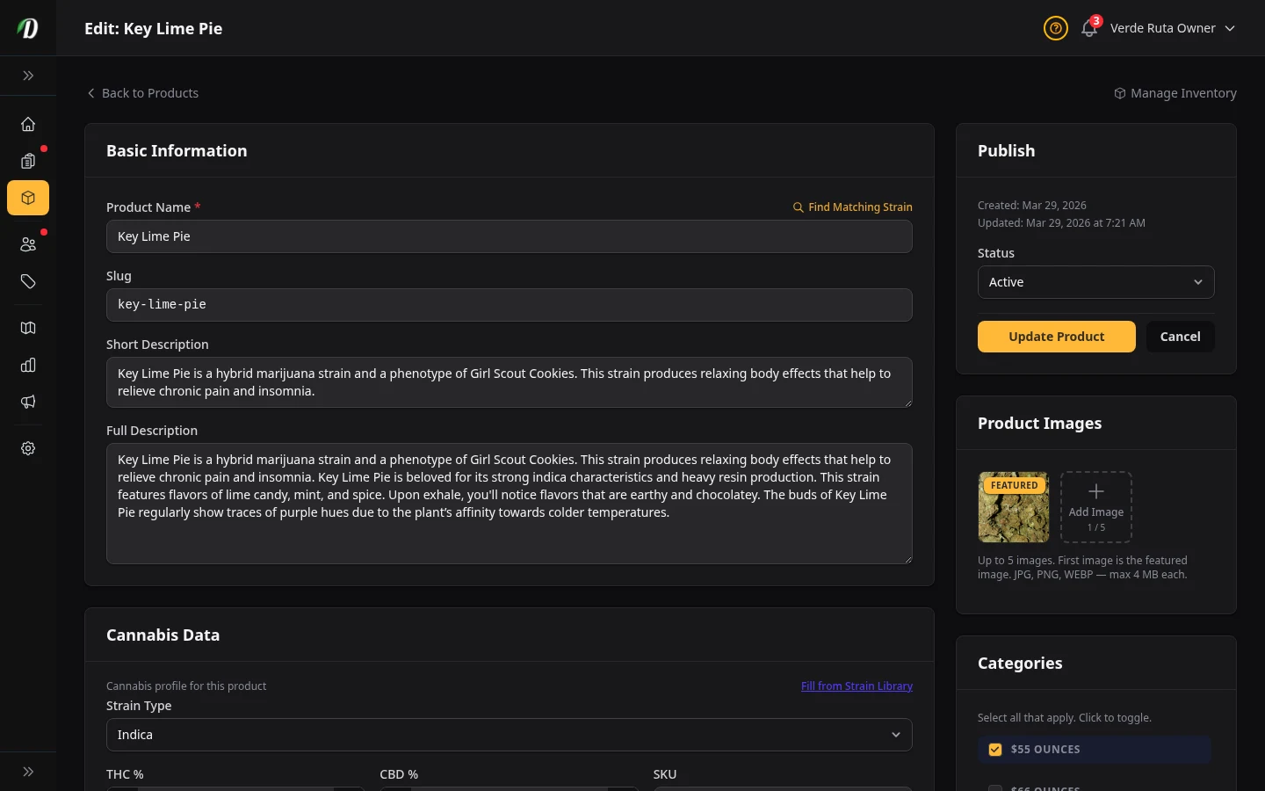Select the Products cube icon in sidebar

(x=27, y=198)
